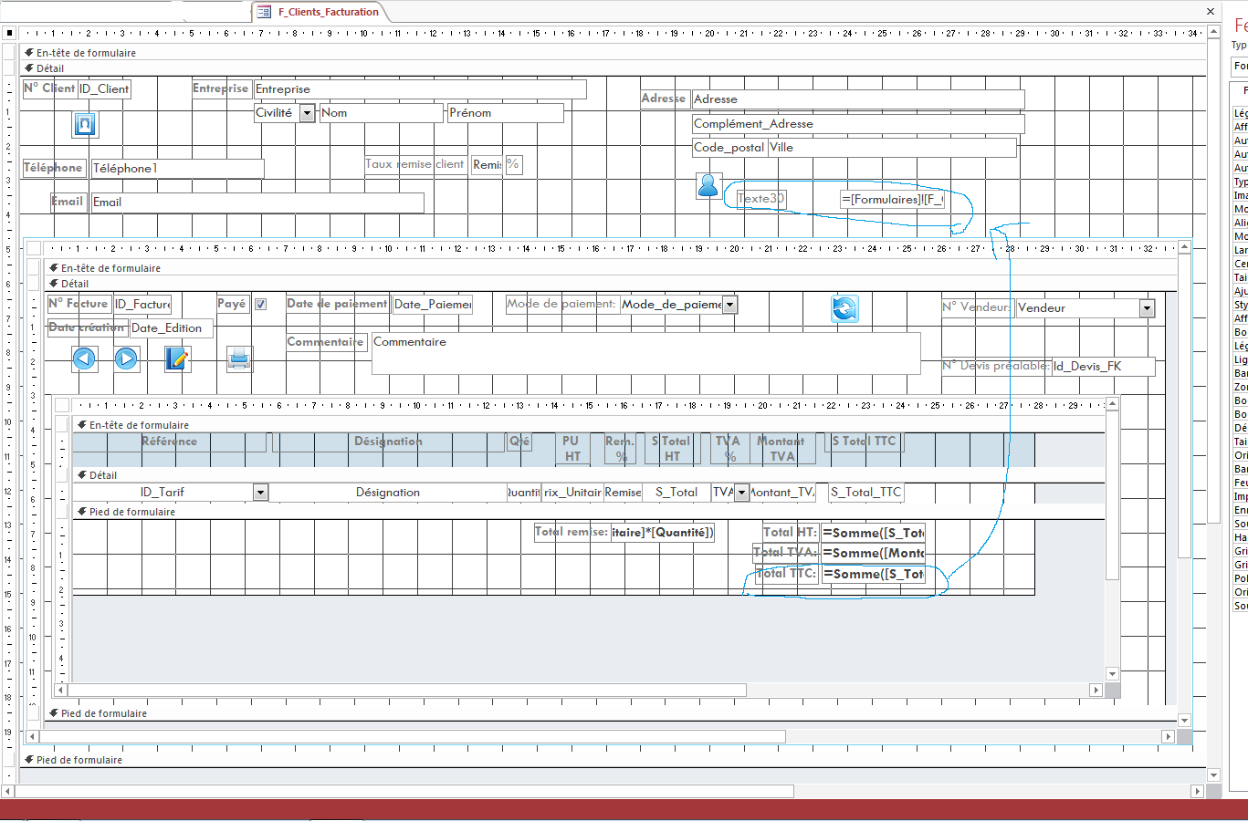Select the S_Total_TTC field in detail row
Viewport: 1248px width, 821px height.
click(866, 493)
